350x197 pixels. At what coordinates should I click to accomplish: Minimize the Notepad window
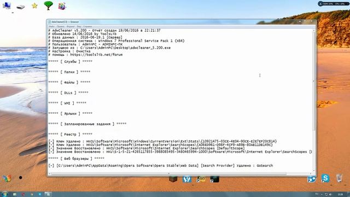300,21
